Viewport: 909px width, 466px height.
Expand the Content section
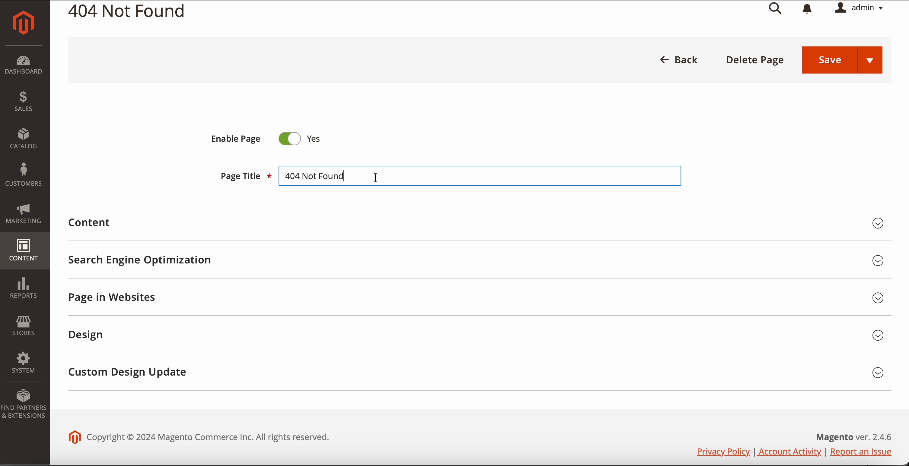[878, 223]
